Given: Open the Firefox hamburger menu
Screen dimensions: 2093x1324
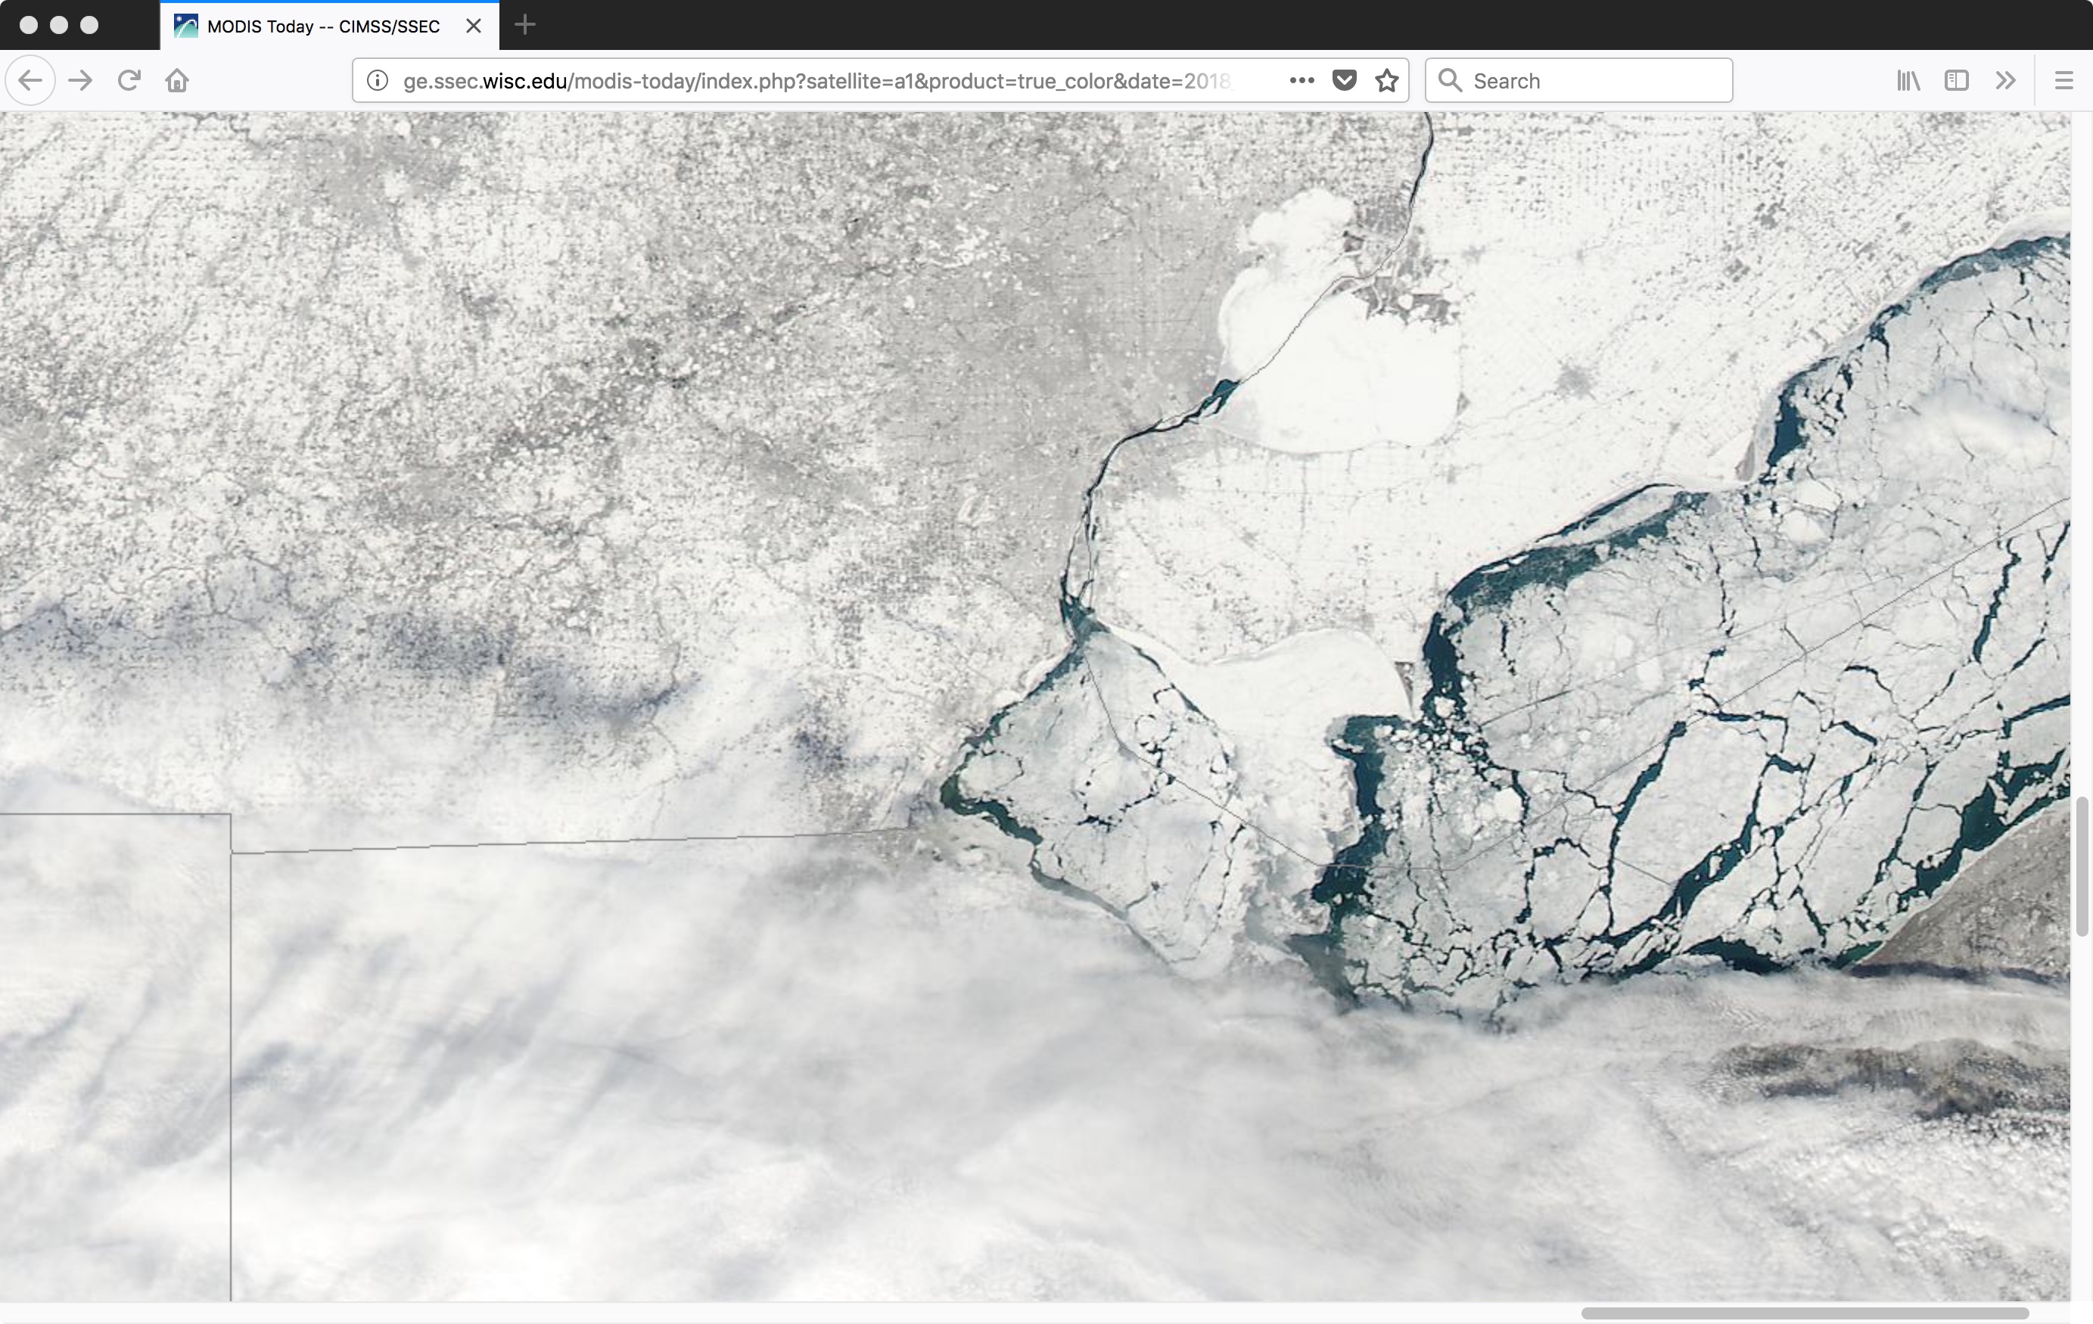Looking at the screenshot, I should tap(2063, 81).
